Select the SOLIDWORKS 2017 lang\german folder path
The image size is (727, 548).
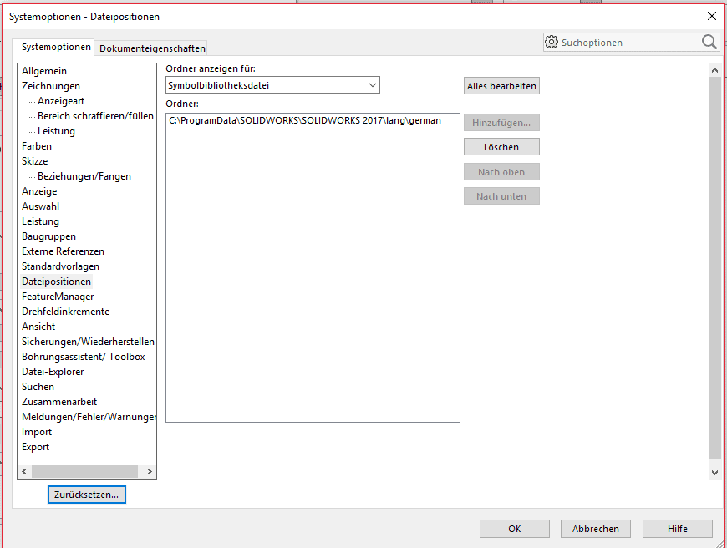coord(305,121)
